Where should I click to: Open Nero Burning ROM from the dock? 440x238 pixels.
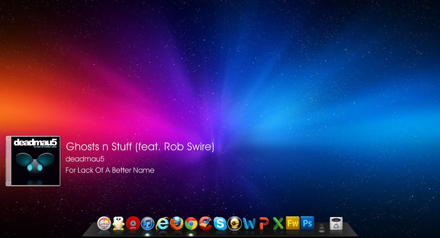click(x=104, y=223)
